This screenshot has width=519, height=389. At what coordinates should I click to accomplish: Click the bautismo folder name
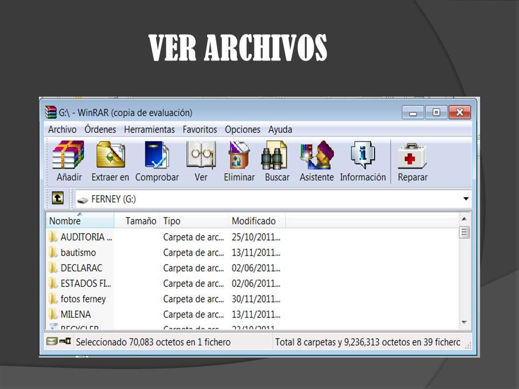pyautogui.click(x=78, y=252)
